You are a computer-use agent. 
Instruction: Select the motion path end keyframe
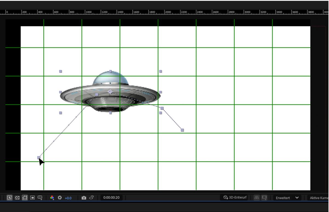(x=183, y=130)
